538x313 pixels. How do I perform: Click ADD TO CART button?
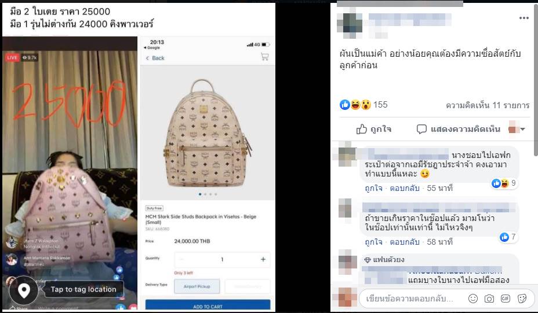pyautogui.click(x=208, y=306)
